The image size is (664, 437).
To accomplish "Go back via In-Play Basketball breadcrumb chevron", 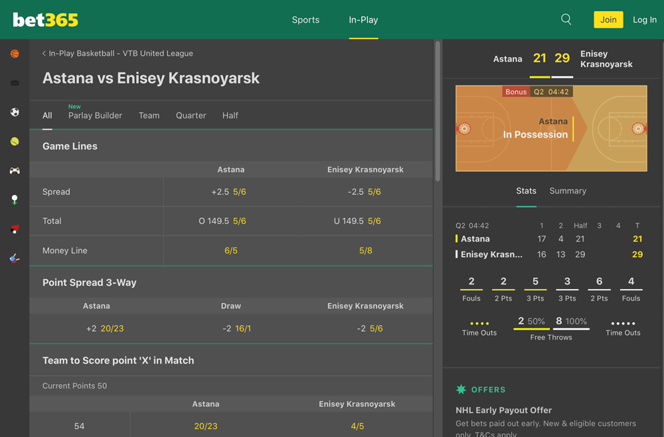I will pos(44,54).
